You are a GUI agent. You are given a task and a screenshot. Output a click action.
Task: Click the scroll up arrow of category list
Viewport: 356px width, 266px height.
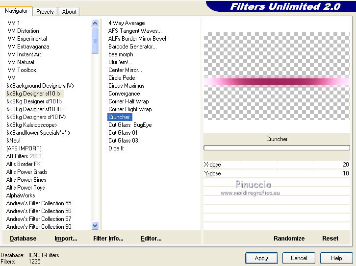click(95, 23)
